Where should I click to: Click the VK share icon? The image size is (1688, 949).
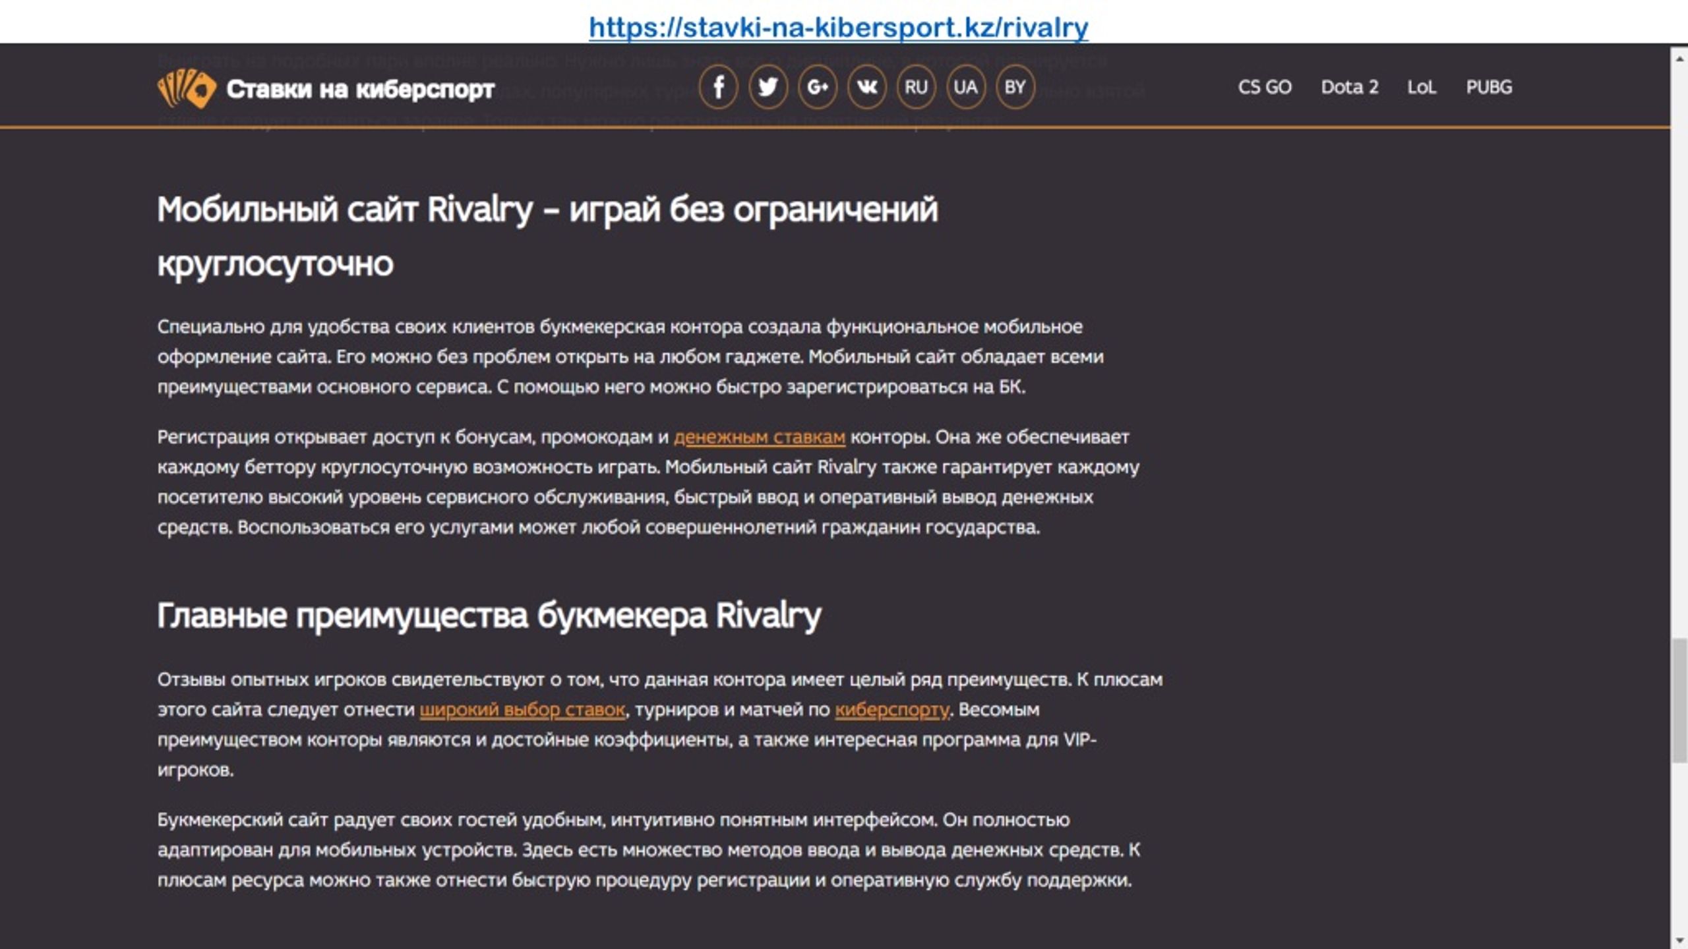[x=866, y=87]
